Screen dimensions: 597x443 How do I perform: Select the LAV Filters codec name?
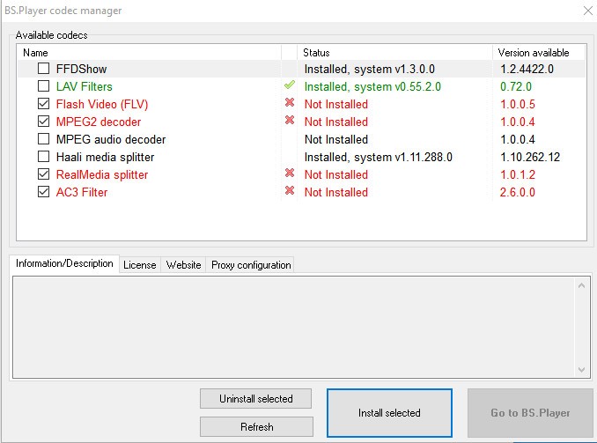point(85,86)
